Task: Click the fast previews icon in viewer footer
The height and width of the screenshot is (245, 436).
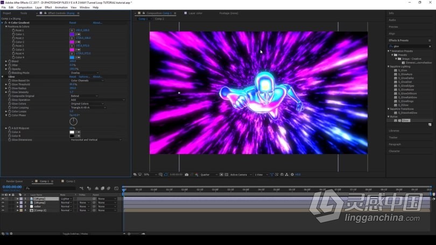Action: [x=277, y=174]
